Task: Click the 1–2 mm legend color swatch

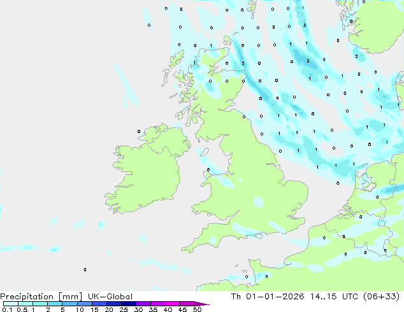Action: tap(40, 304)
